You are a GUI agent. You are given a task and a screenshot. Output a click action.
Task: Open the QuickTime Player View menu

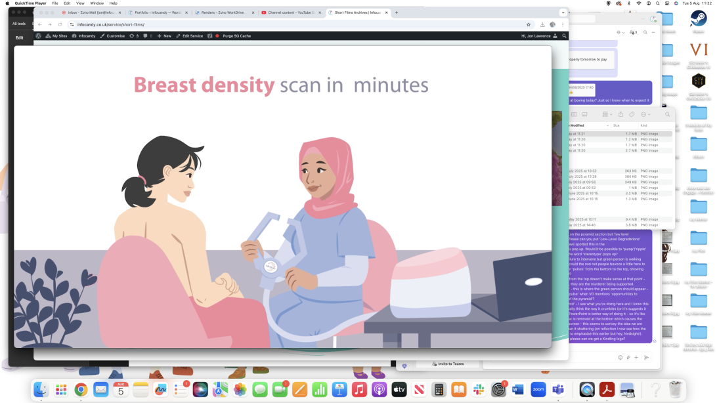80,3
